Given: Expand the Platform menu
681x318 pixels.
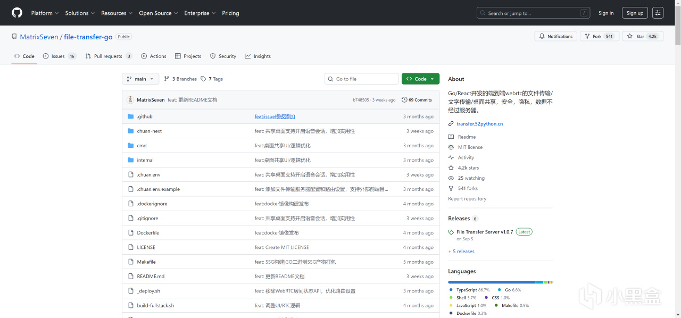Looking at the screenshot, I should [45, 13].
